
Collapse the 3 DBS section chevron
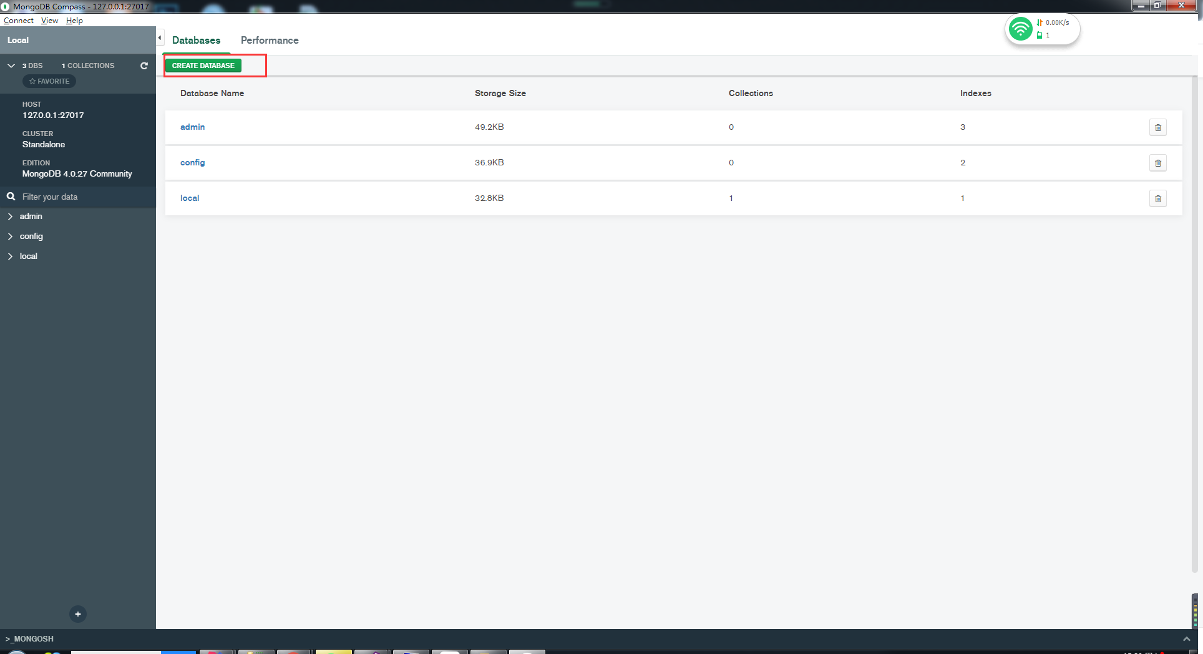[11, 66]
